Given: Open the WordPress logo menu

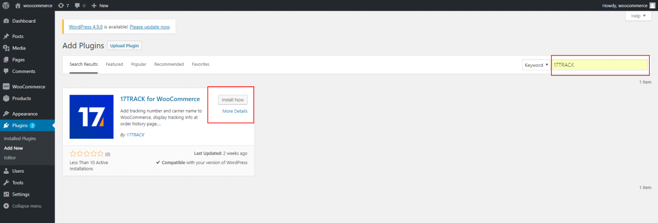Looking at the screenshot, I should (6, 5).
